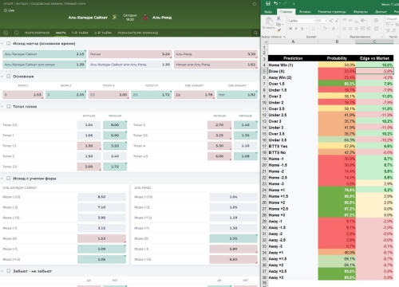Screen dimensions: 399x287
Task: Pin the 'Основные' market bookmark
Action: click(8, 77)
